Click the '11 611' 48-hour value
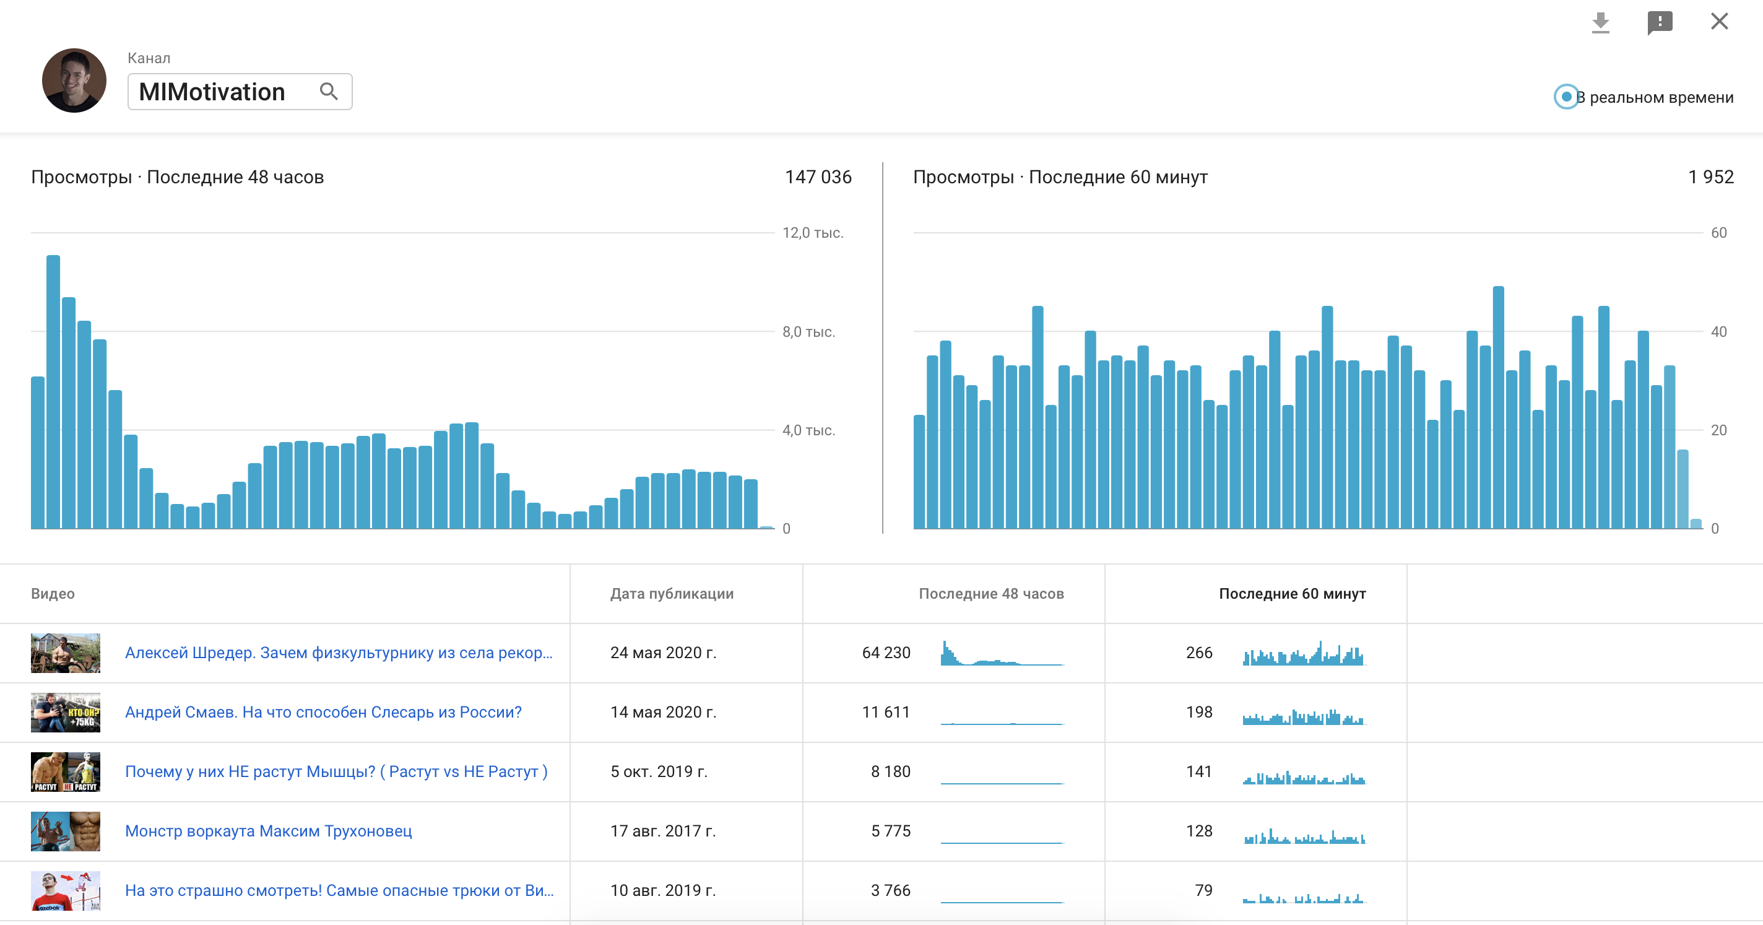 click(x=886, y=712)
